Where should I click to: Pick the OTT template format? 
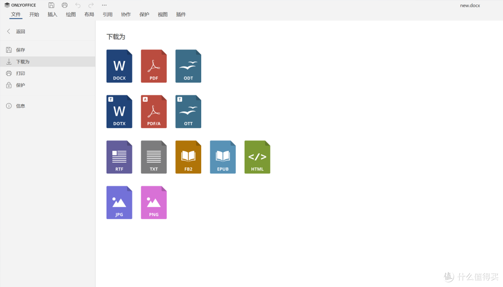click(x=188, y=112)
